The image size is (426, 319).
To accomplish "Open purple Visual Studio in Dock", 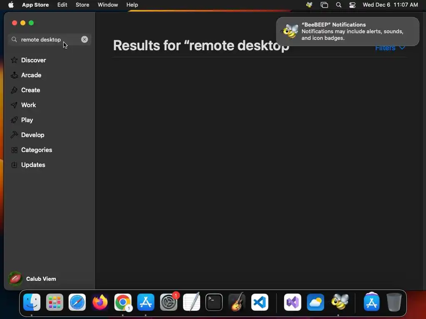I will coord(292,302).
